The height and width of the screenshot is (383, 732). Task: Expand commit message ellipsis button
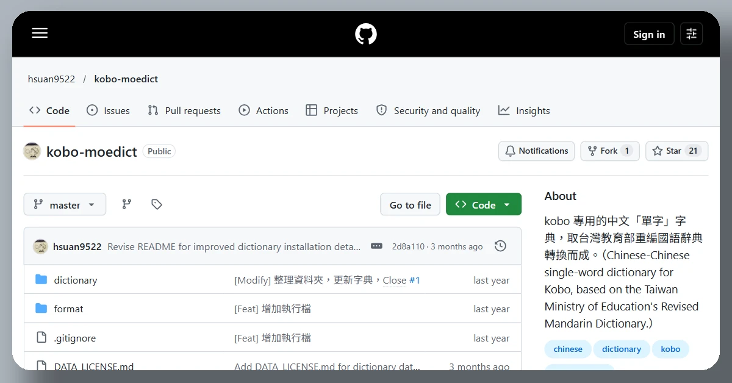[376, 246]
